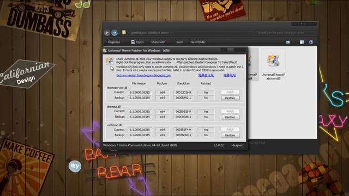Click themeui.dll Backup file version field
Image resolution: width=349 pixels, height=196 pixels.
(140, 117)
